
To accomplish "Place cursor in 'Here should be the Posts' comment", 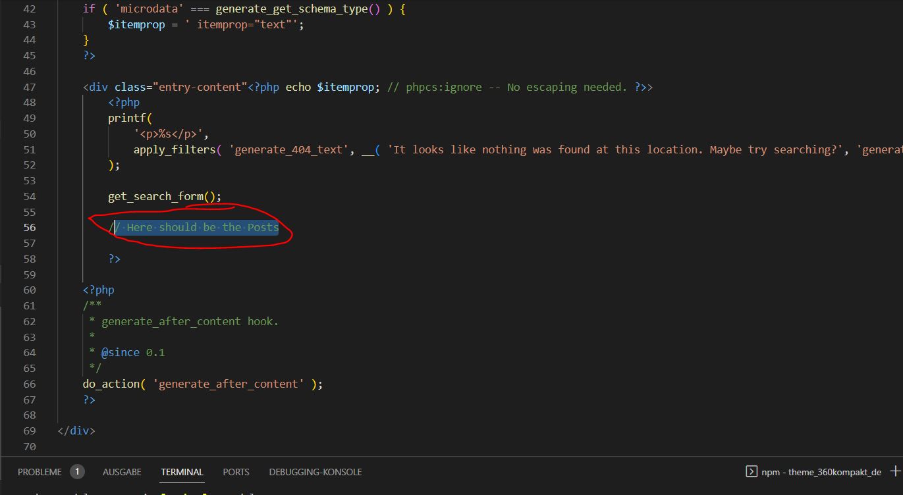I will click(202, 228).
